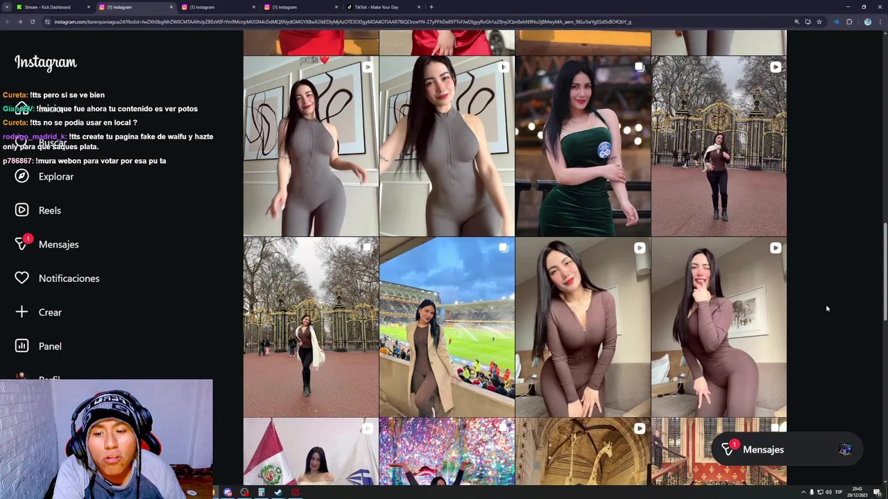
Task: Click the page vertical scrollbar thumb
Action: click(x=885, y=272)
